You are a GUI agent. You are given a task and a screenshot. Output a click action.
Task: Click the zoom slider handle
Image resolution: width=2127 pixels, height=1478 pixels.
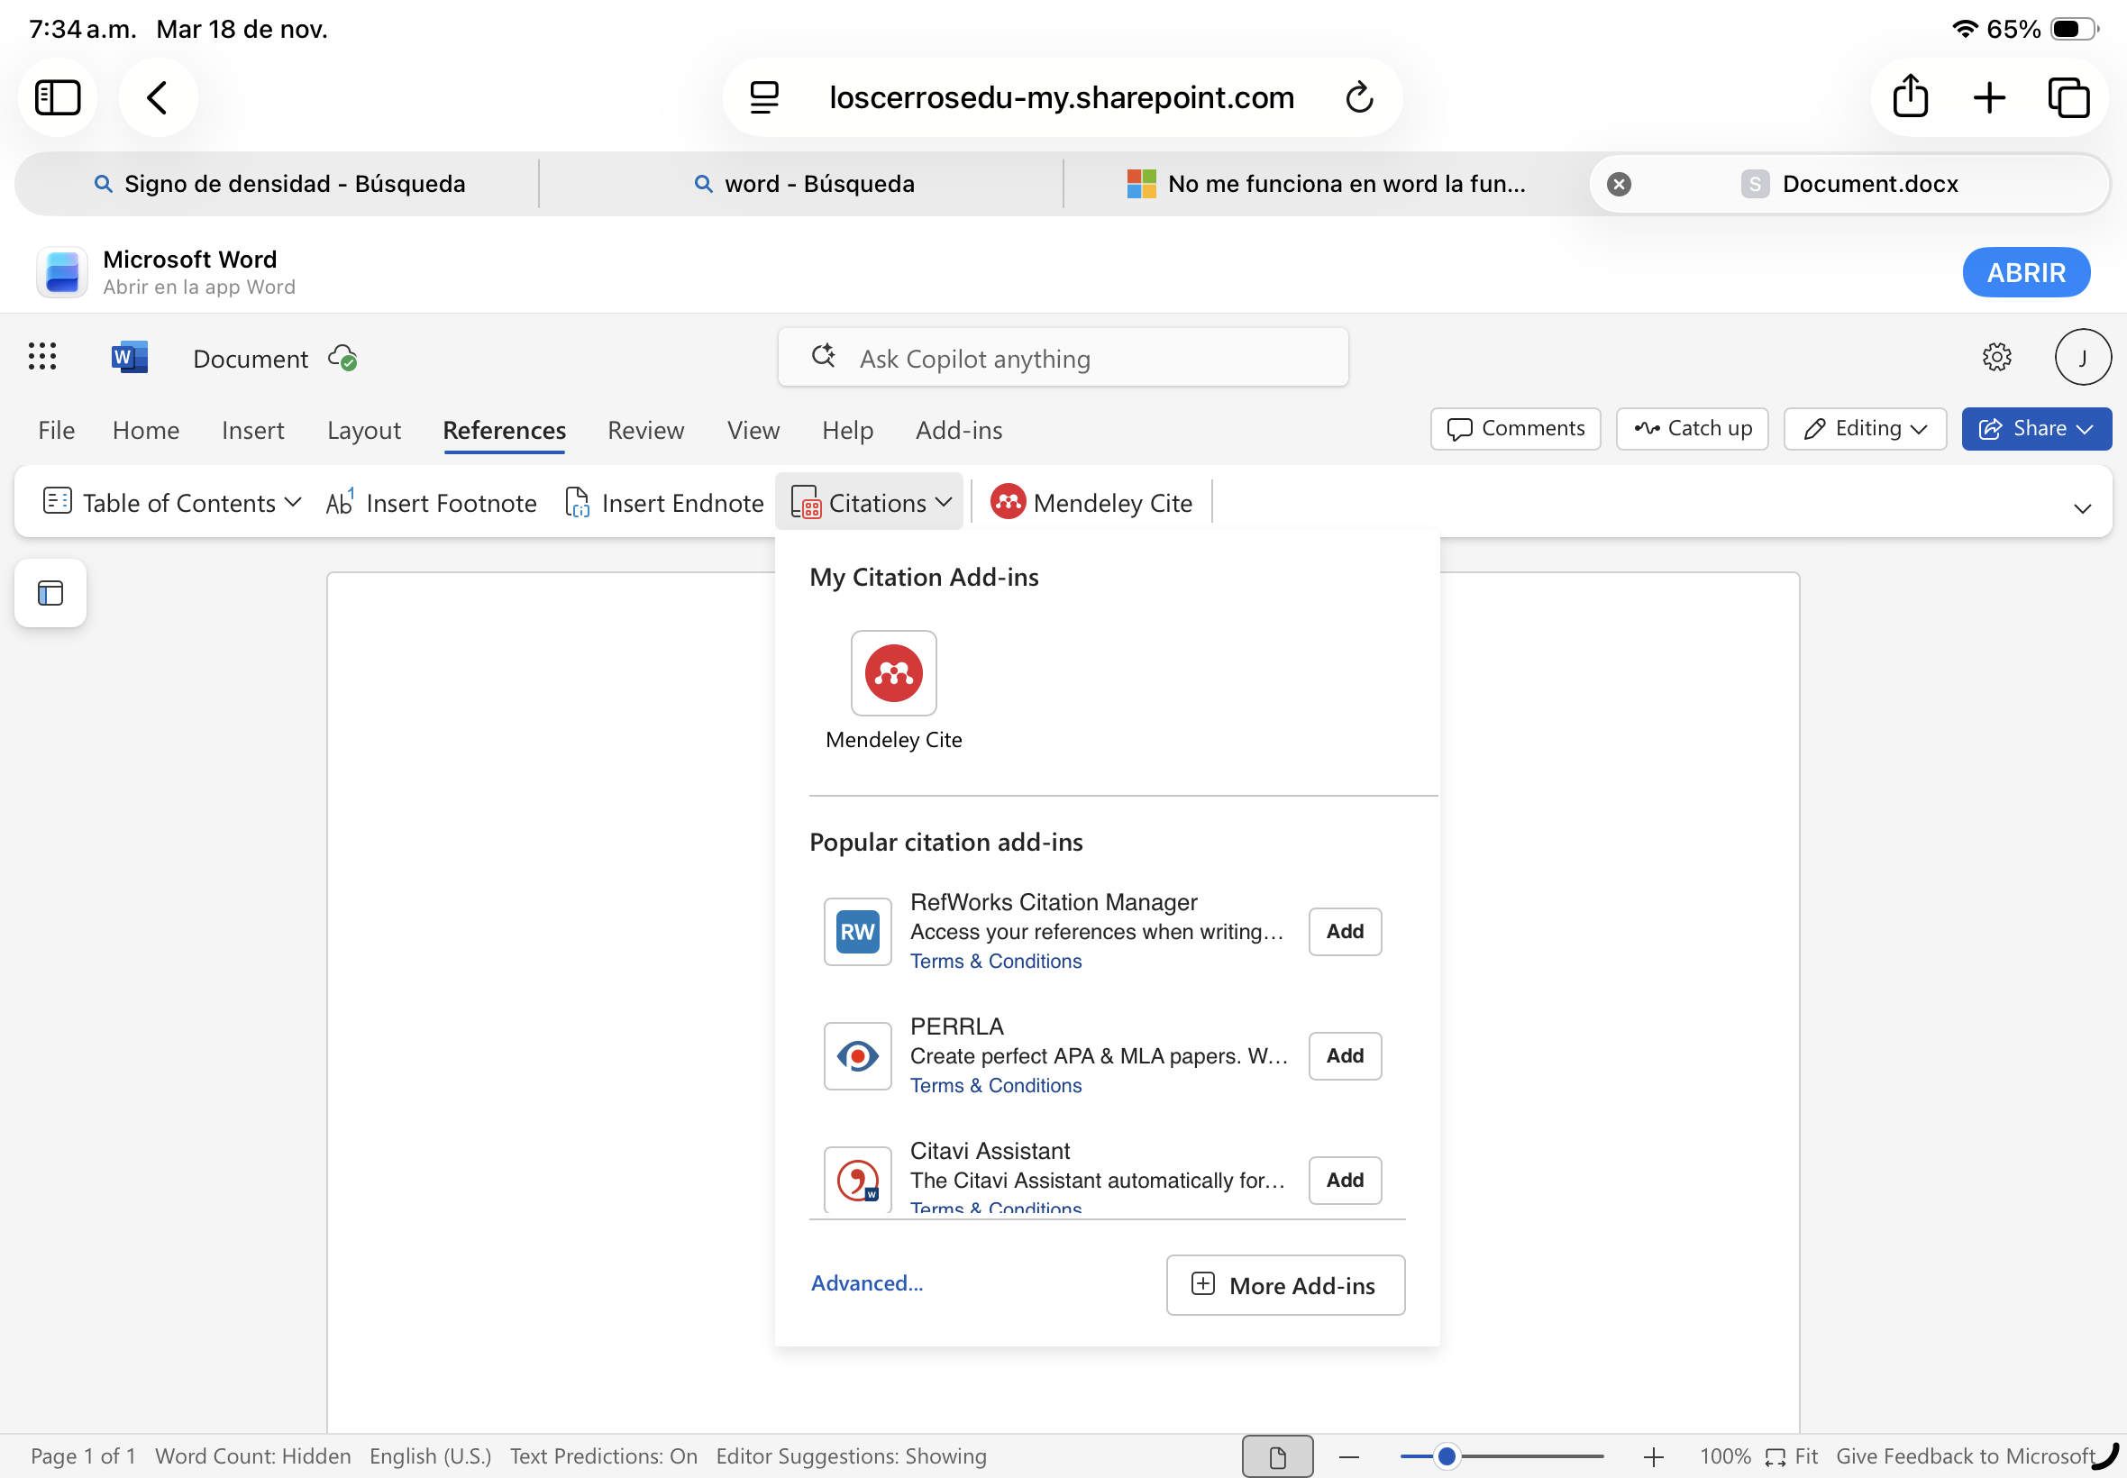[1447, 1456]
